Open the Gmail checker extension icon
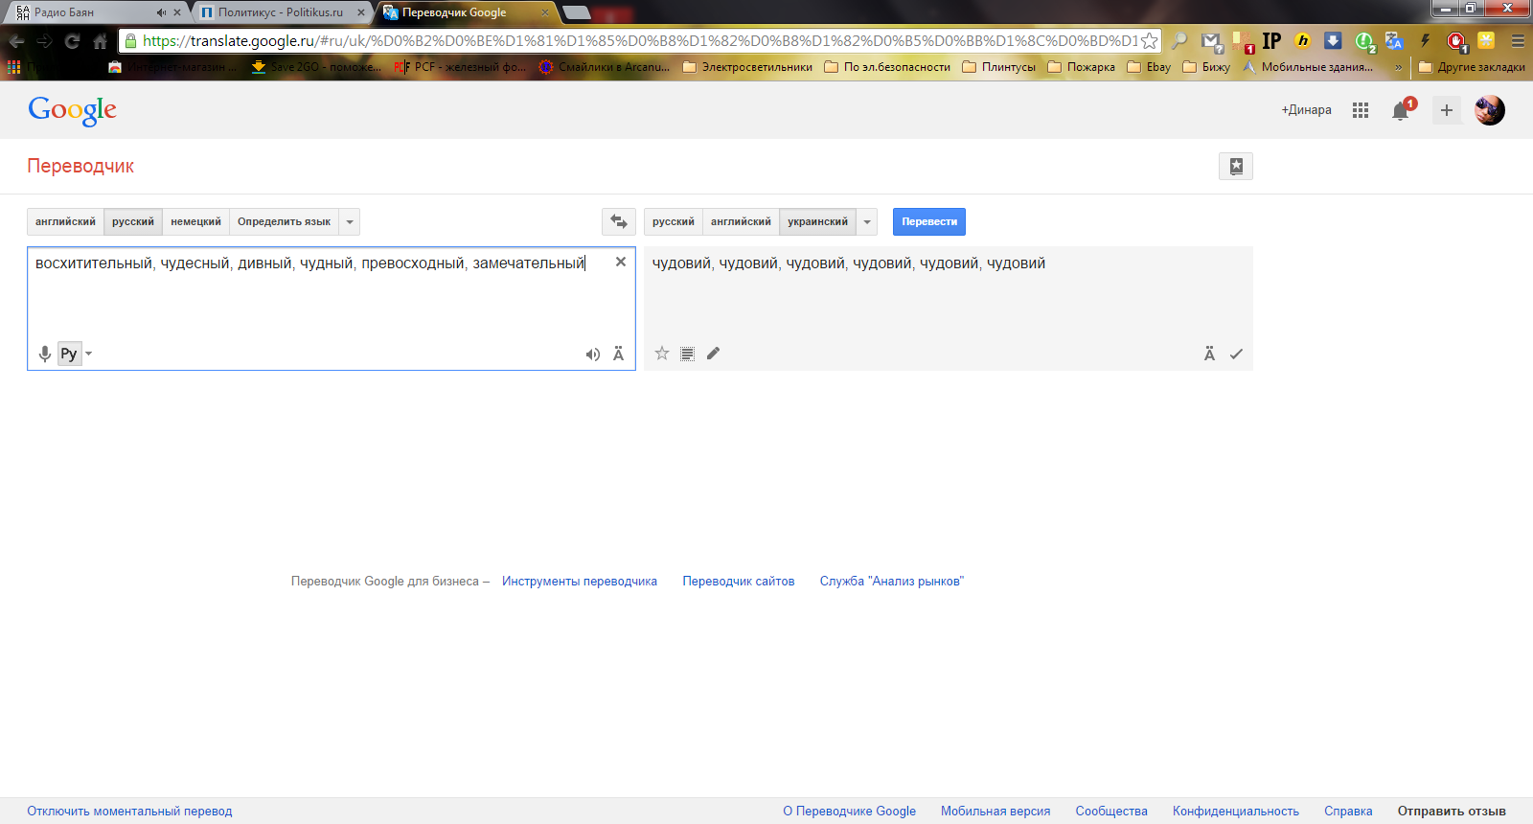 pyautogui.click(x=1212, y=41)
